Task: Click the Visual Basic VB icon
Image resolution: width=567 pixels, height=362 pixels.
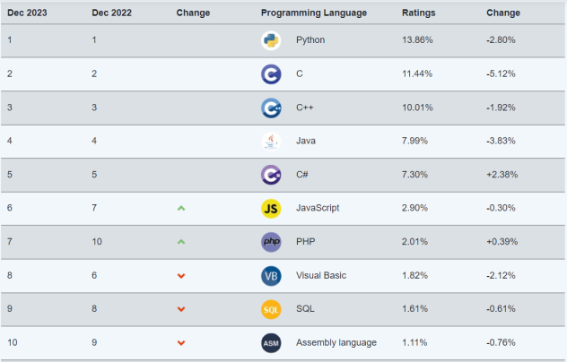Action: [271, 275]
